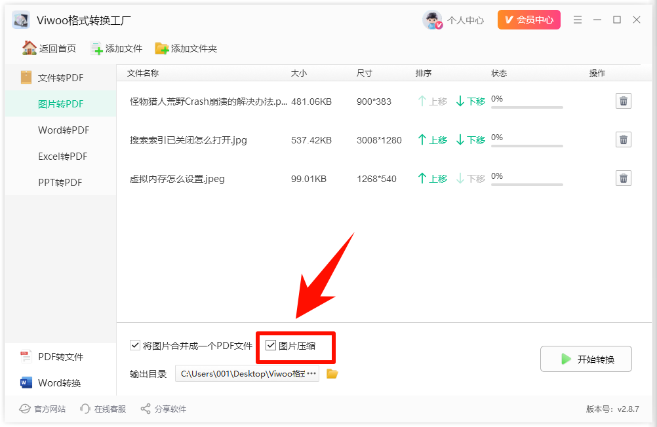Image resolution: width=657 pixels, height=427 pixels.
Task: Move 搜索索引已关闭怎么打开.jpg down with 下移
Action: tap(470, 139)
